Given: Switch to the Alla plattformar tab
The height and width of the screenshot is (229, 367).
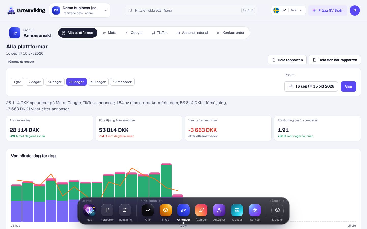Looking at the screenshot, I should point(78,33).
